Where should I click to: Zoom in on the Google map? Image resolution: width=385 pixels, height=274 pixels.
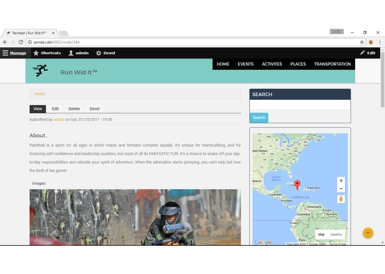tap(341, 181)
